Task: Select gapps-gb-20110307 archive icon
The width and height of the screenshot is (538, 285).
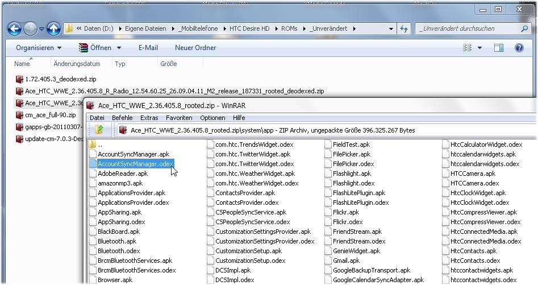Action: 19,127
